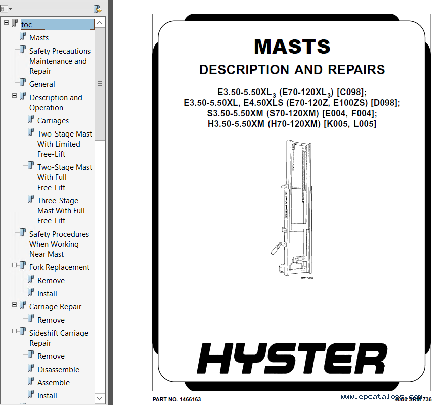Click the bookmark icon beside Disassemble
The height and width of the screenshot is (405, 448).
click(x=30, y=369)
